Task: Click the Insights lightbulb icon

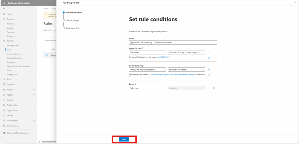Action: click(4, 100)
